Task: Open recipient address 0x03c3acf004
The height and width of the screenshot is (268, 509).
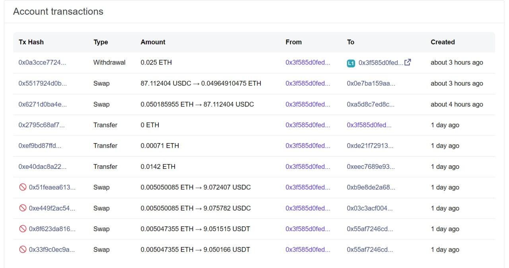Action: click(369, 208)
